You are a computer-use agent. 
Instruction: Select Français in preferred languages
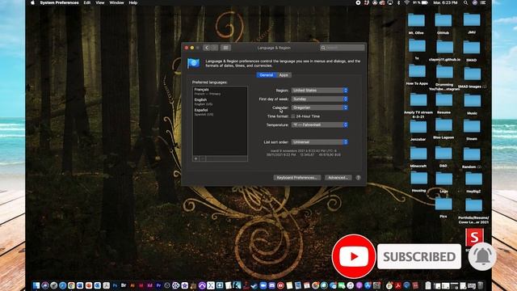tap(220, 91)
